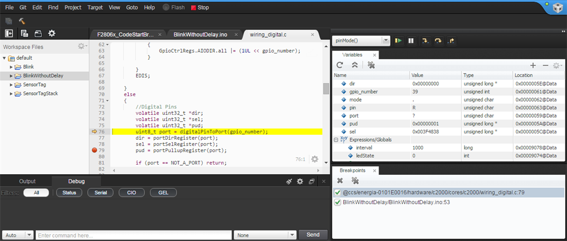
Task: Collapse the default workspace folder
Action: (4, 58)
